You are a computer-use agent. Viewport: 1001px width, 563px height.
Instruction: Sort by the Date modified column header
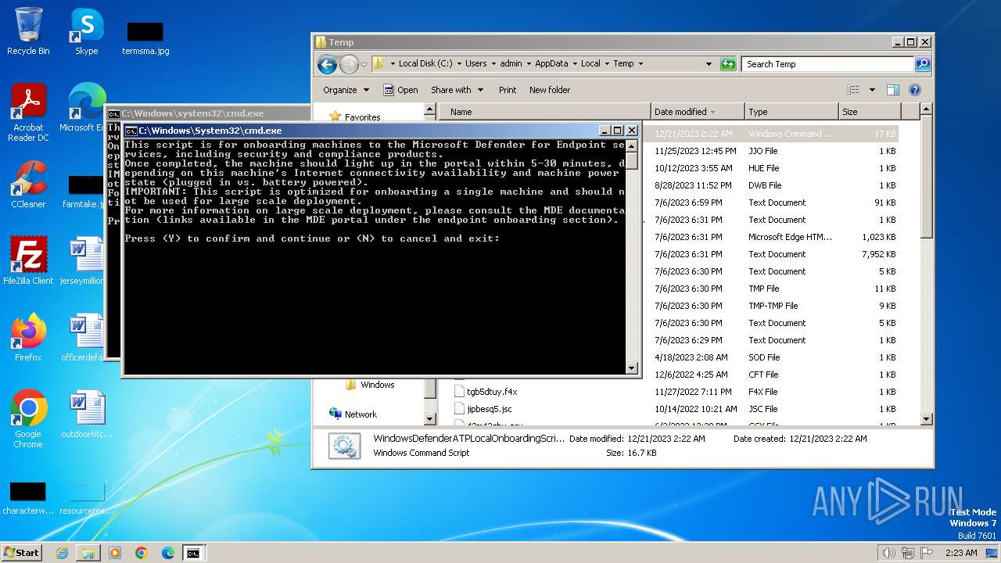coord(698,112)
